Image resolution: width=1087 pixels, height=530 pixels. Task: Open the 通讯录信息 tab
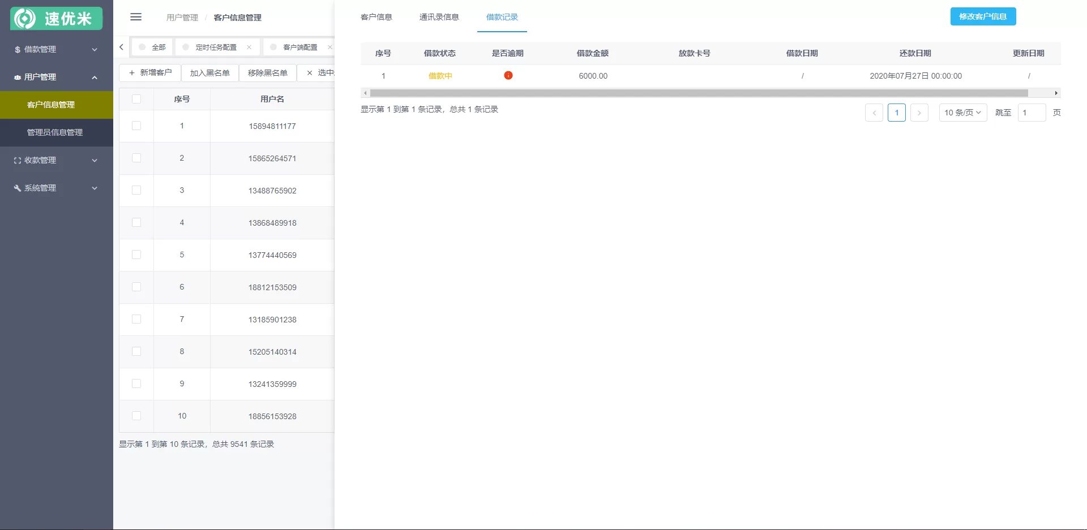[x=439, y=17]
